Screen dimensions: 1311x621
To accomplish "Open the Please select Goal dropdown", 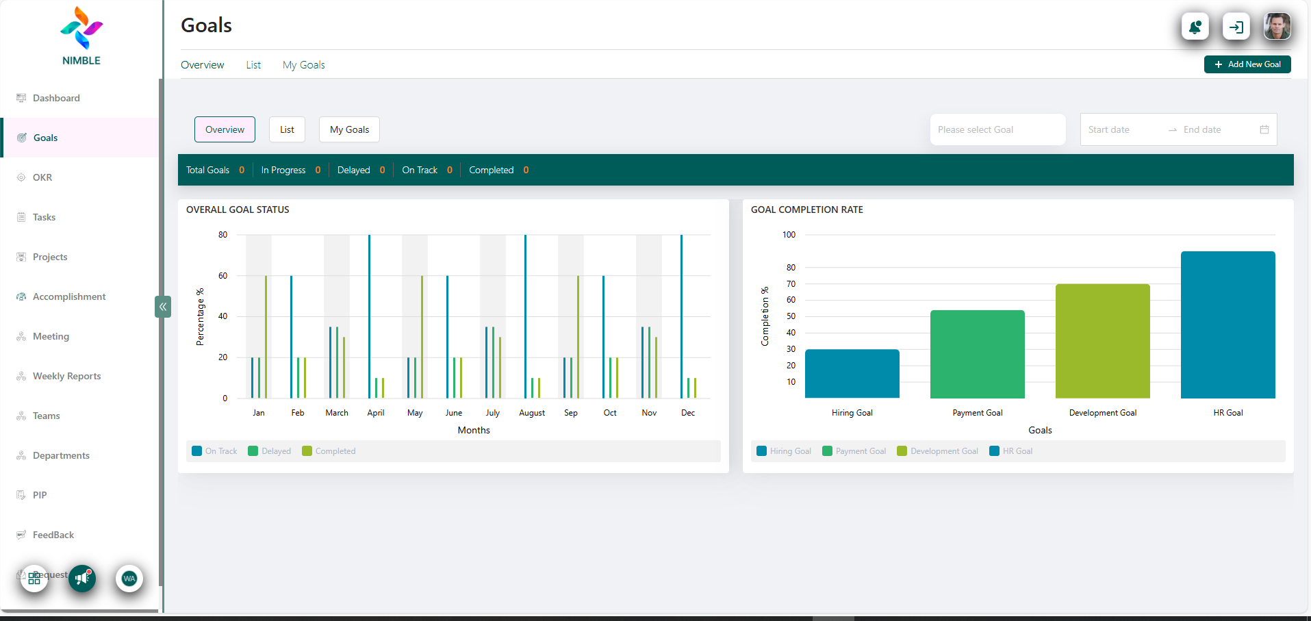I will coord(997,129).
